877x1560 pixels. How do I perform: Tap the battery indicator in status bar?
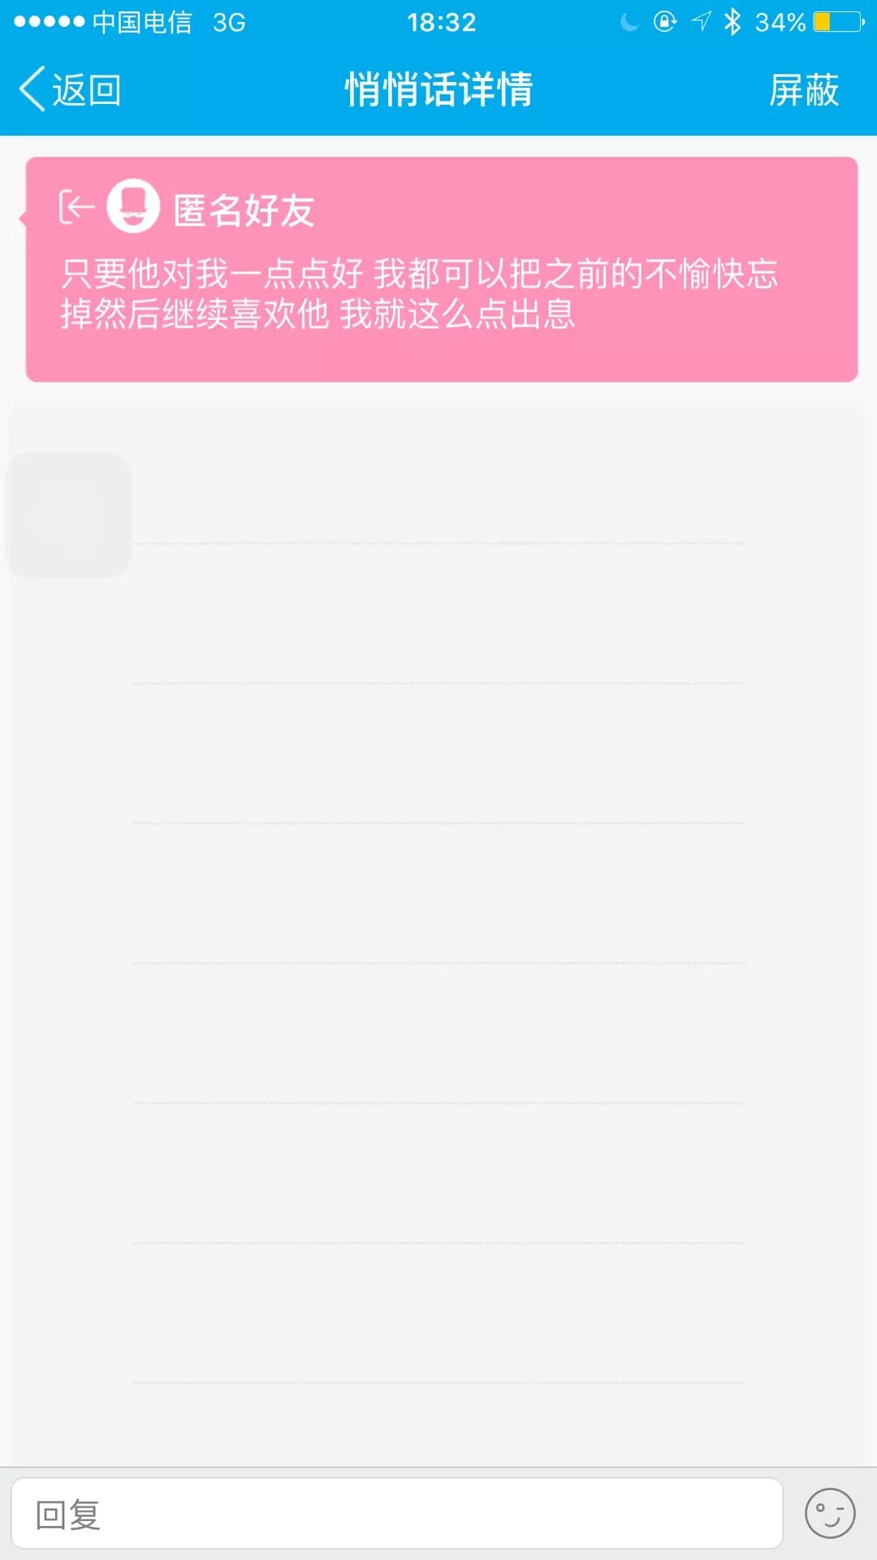pyautogui.click(x=839, y=22)
